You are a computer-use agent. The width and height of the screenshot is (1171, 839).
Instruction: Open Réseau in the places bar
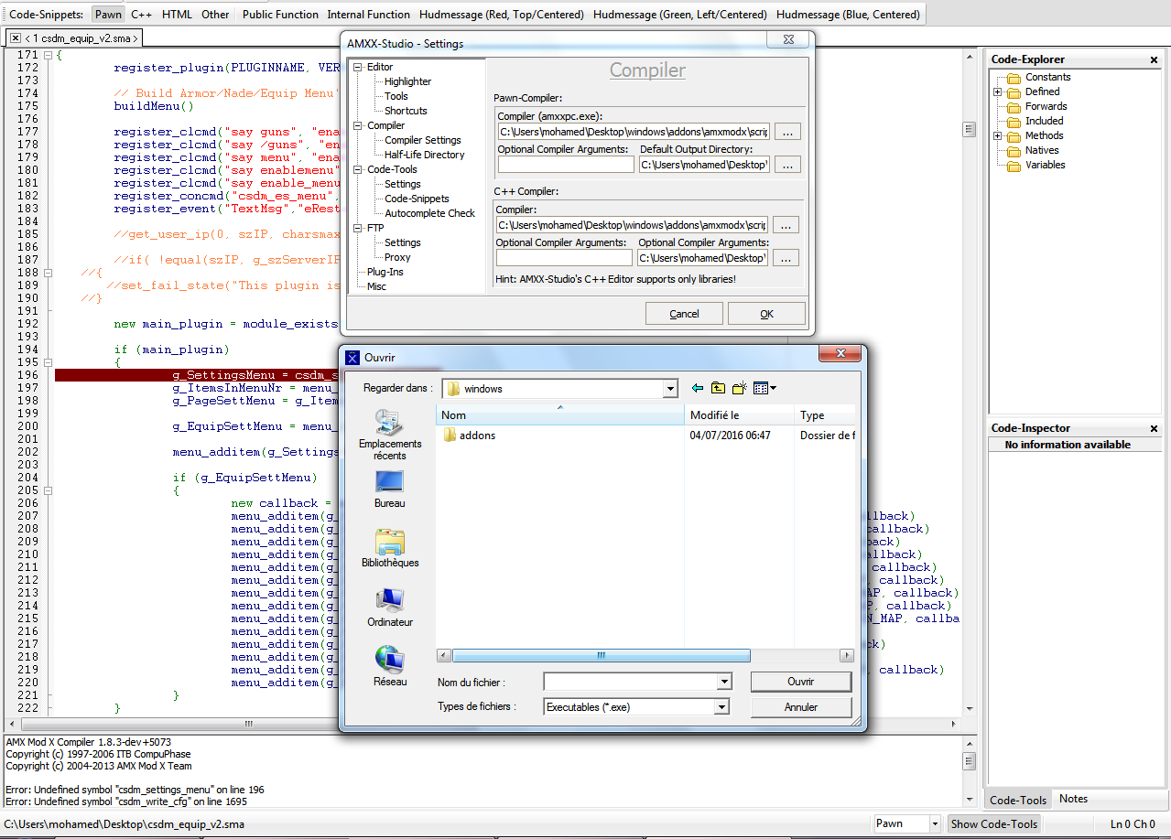(390, 667)
